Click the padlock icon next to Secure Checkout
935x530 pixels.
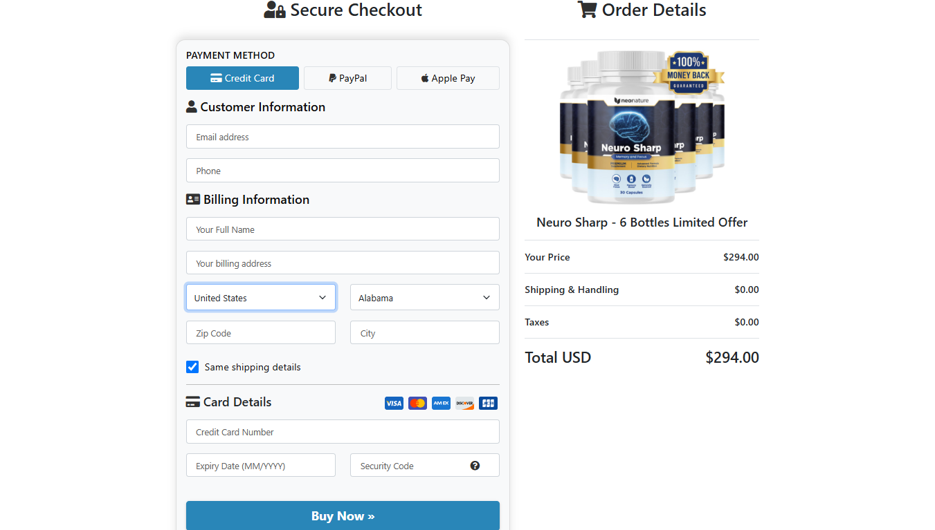click(x=280, y=12)
